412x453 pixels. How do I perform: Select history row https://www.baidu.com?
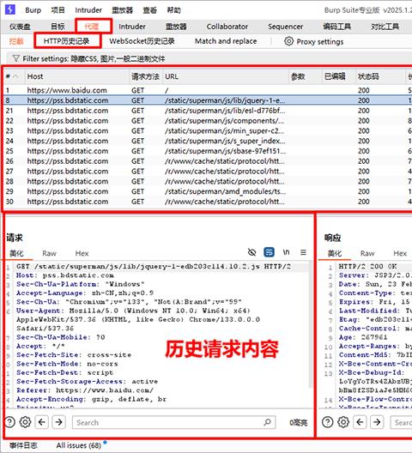click(x=207, y=90)
